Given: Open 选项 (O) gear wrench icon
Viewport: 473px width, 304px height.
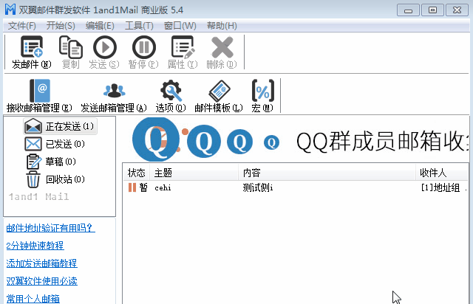Looking at the screenshot, I should click(x=171, y=90).
